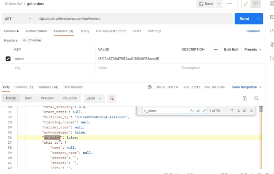Open the Raw response view tab
This screenshot has width=274, height=174.
(28, 98)
